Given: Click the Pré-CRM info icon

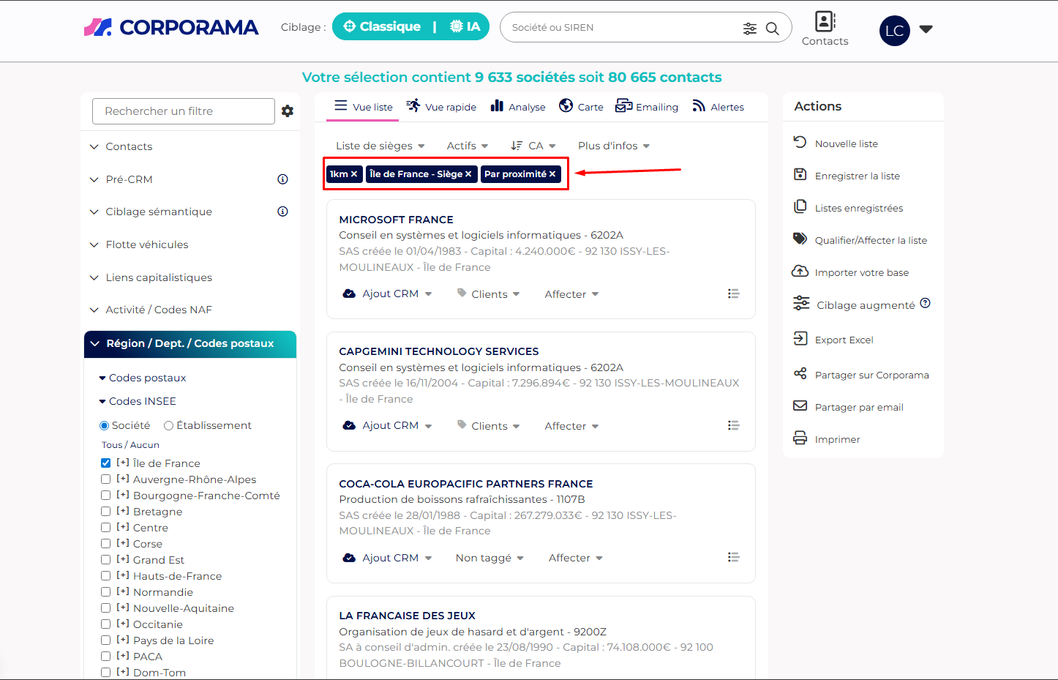Looking at the screenshot, I should coord(282,179).
